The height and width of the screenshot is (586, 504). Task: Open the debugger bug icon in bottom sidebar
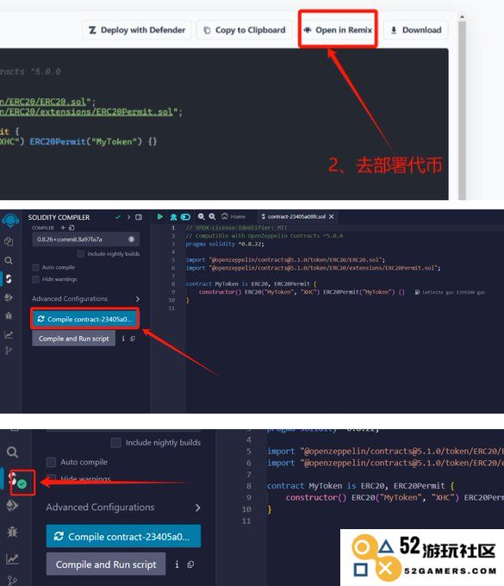(x=12, y=532)
